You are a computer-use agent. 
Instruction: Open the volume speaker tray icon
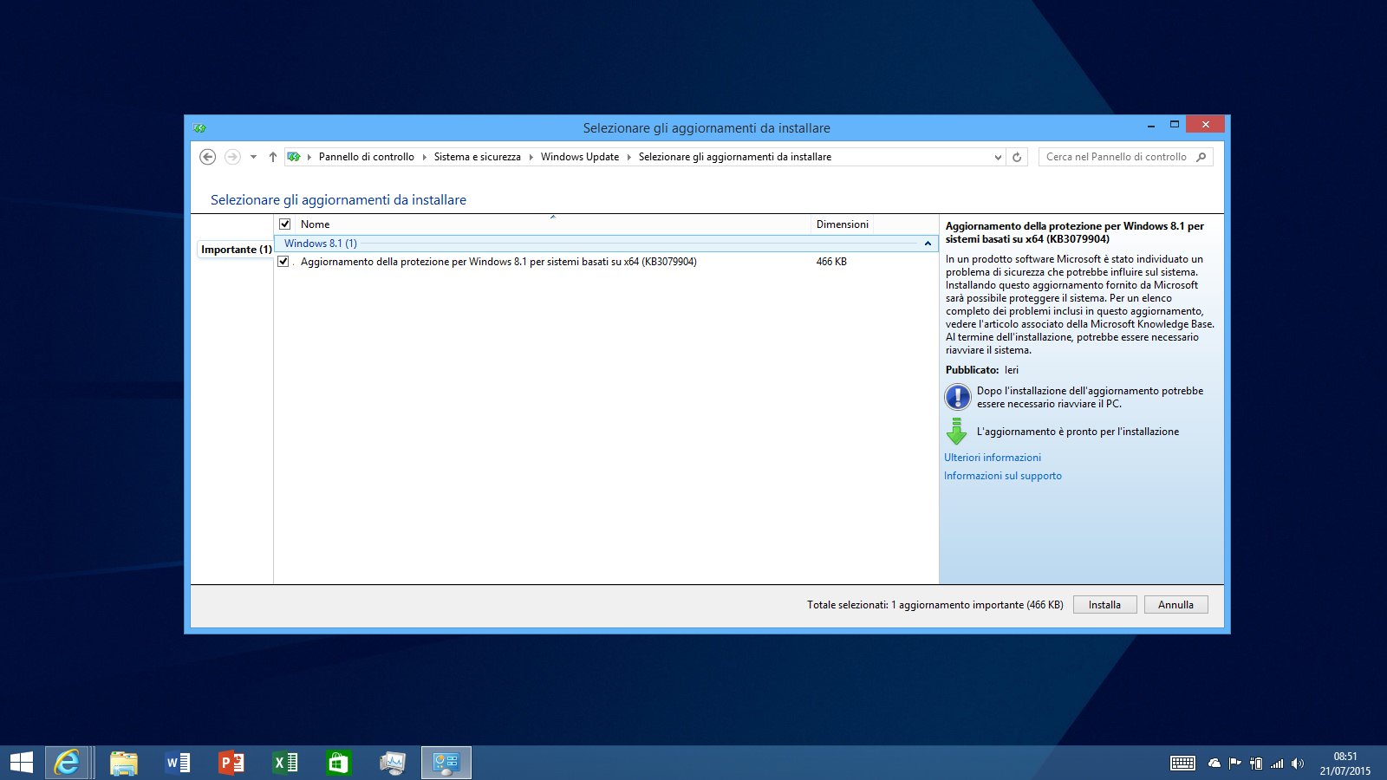[x=1298, y=763]
